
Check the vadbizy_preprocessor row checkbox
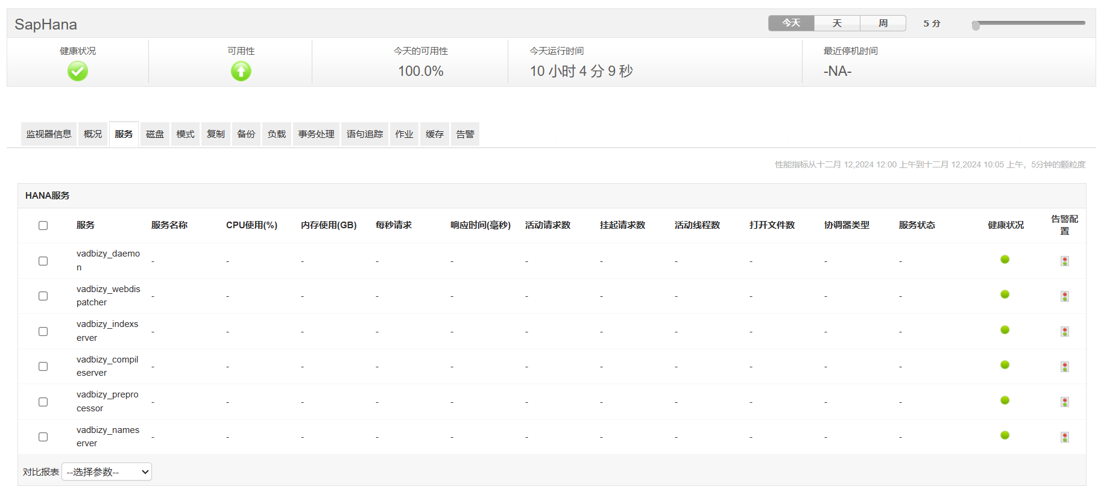click(x=43, y=402)
